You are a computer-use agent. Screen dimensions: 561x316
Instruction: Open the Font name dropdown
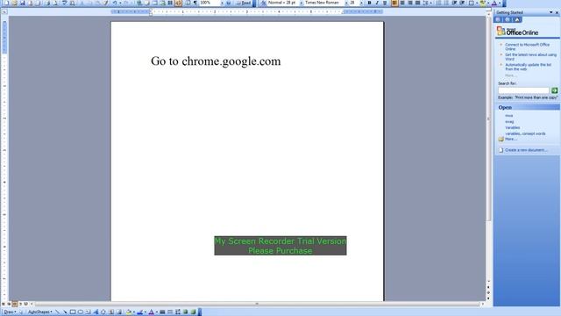point(346,3)
